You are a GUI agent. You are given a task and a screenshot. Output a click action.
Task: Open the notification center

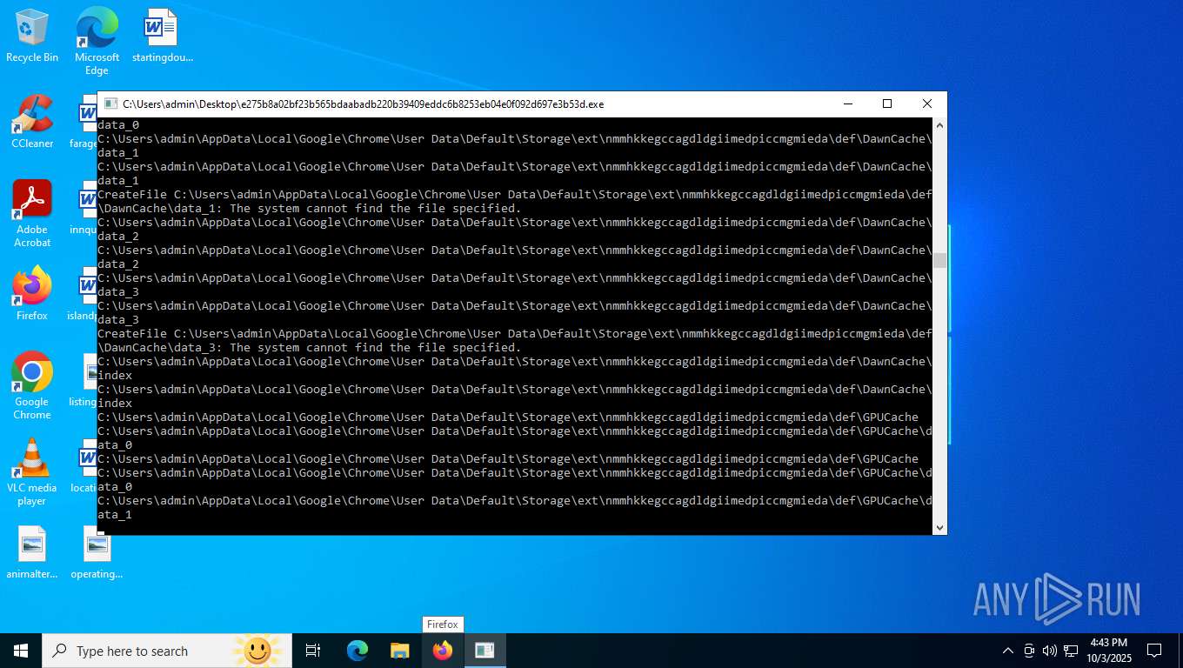tap(1154, 651)
